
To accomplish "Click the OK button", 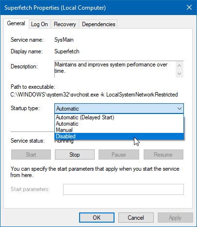I will click(x=97, y=218).
